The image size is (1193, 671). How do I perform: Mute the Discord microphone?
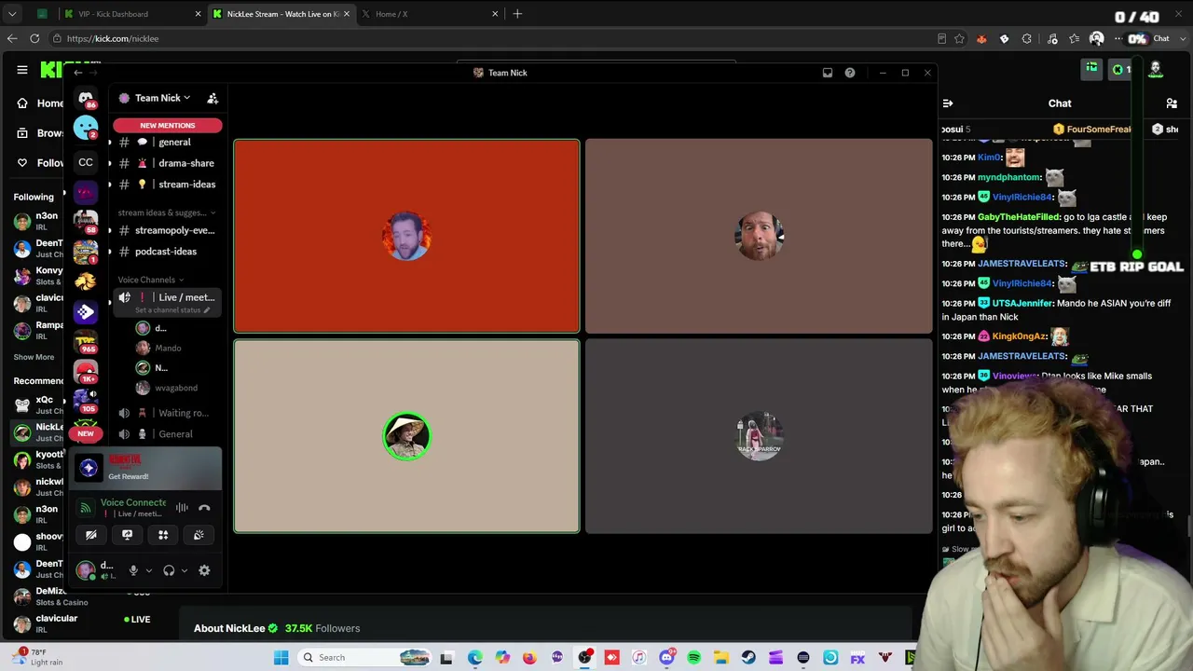point(133,570)
